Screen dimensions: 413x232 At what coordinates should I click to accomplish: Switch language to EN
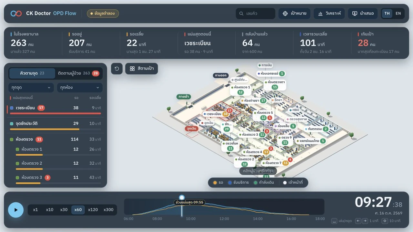398,14
